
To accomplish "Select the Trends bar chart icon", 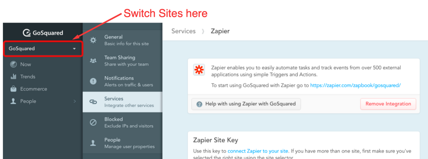I will 13,77.
